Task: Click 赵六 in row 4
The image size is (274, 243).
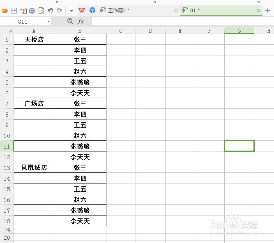Action: [x=80, y=71]
